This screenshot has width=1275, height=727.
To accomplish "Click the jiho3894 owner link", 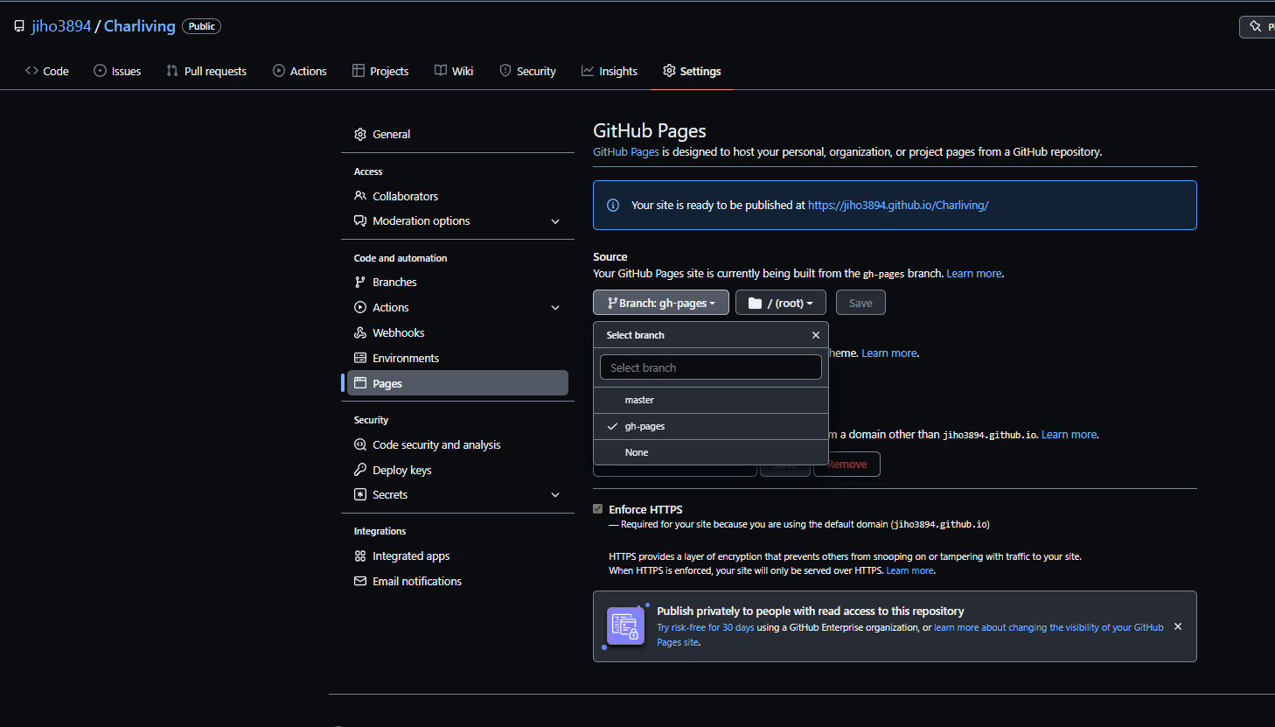I will (x=61, y=26).
